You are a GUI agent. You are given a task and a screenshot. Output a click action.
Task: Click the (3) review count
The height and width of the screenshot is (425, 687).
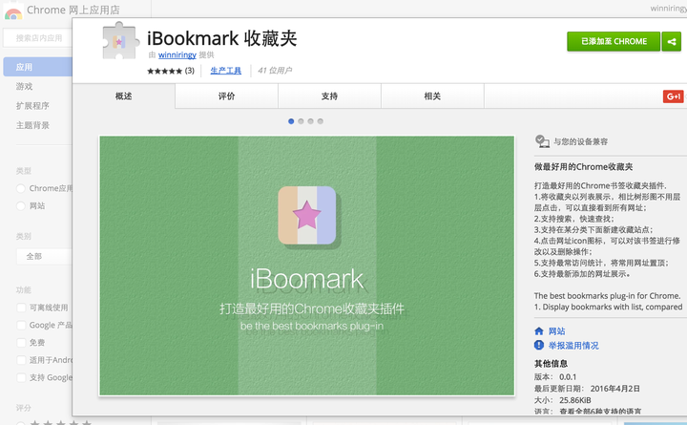click(189, 71)
